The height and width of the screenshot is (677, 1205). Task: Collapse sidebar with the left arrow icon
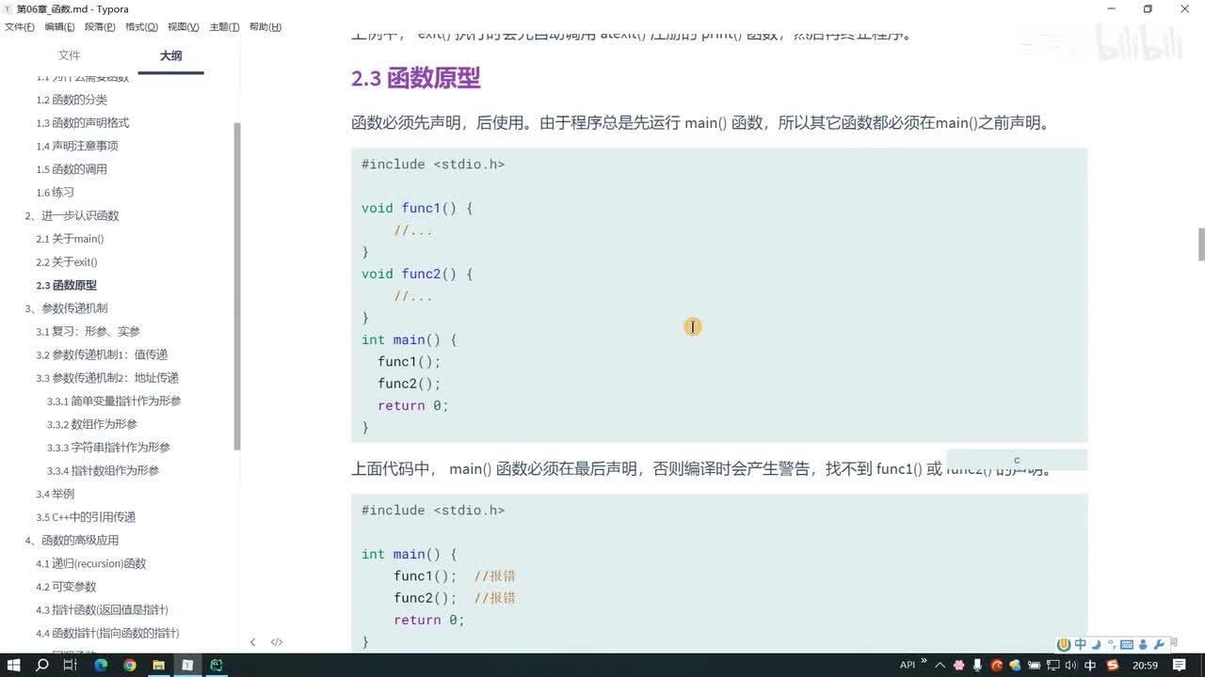(x=252, y=642)
